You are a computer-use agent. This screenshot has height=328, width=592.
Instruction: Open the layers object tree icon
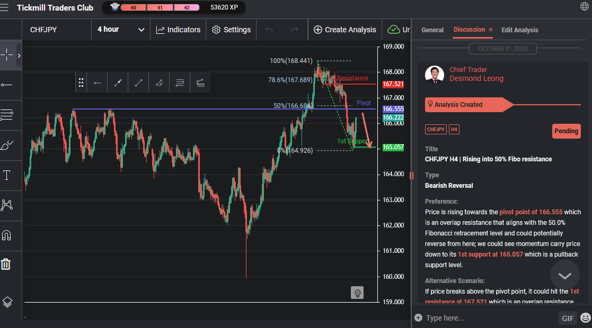(x=7, y=302)
